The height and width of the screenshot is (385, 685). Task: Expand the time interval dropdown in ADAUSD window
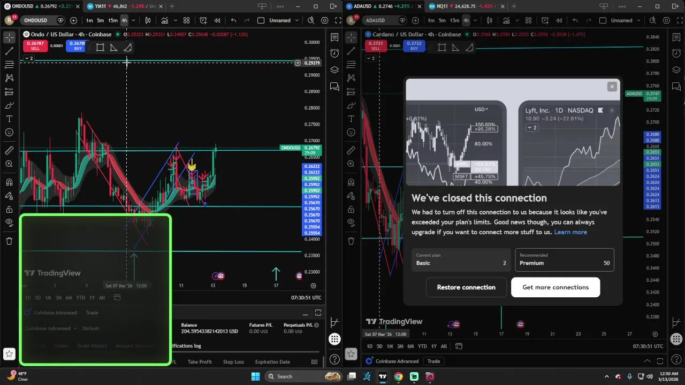pyautogui.click(x=475, y=20)
